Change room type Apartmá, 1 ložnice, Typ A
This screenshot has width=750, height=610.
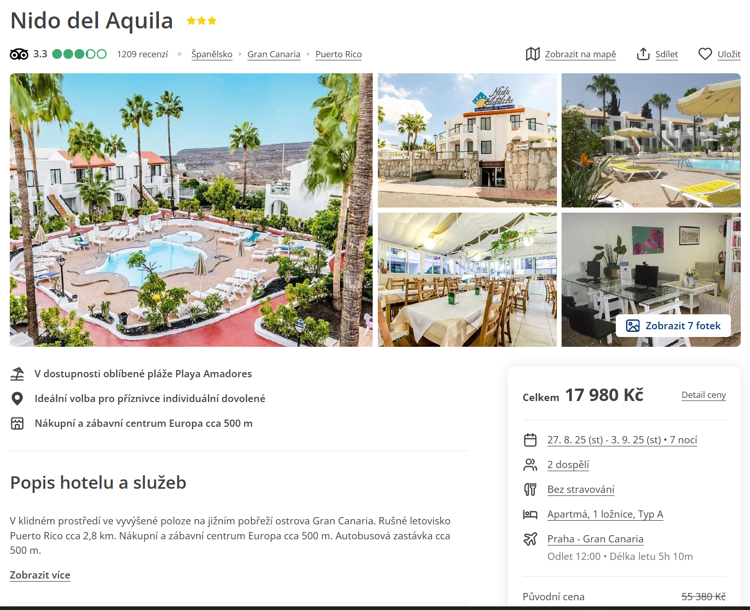coord(605,514)
